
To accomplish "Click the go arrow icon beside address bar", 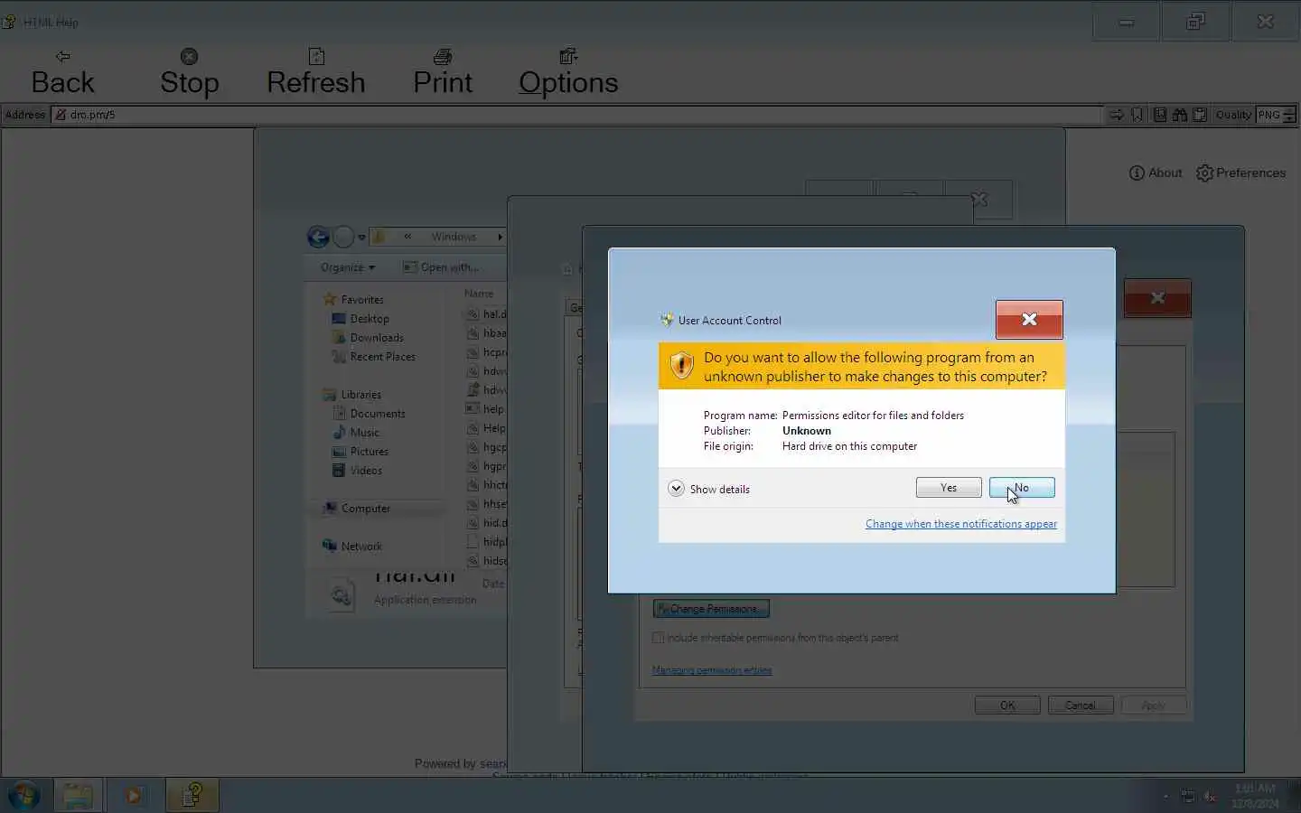I will (x=1117, y=115).
